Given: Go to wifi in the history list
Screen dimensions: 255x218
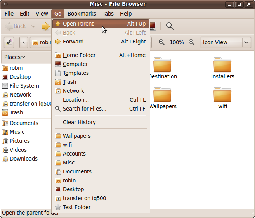Looking at the screenshot, I should coord(101,145).
